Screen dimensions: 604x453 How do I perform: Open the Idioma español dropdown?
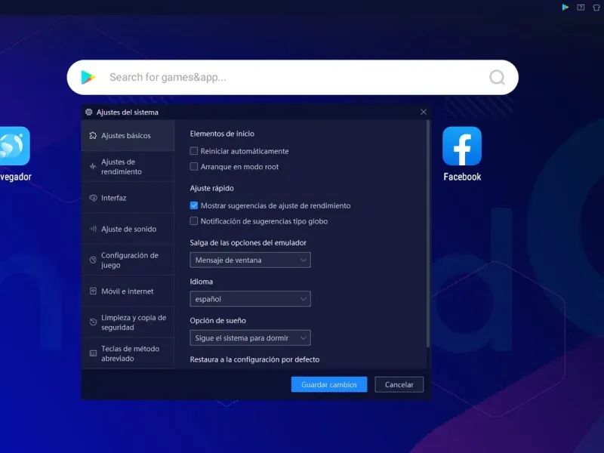(x=250, y=299)
